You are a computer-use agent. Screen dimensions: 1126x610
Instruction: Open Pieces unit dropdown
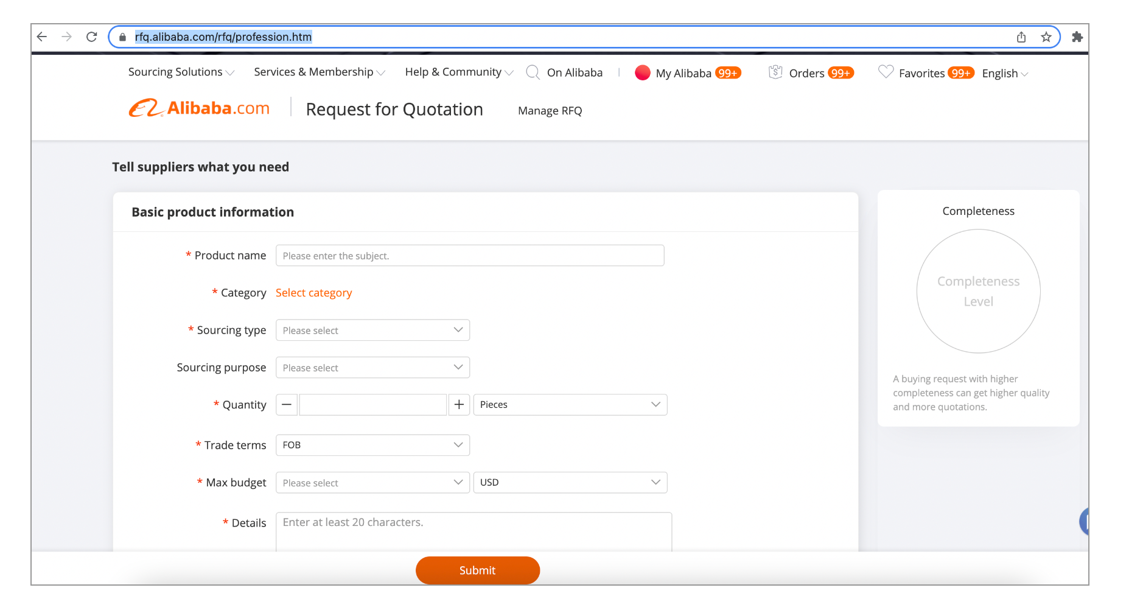coord(570,405)
